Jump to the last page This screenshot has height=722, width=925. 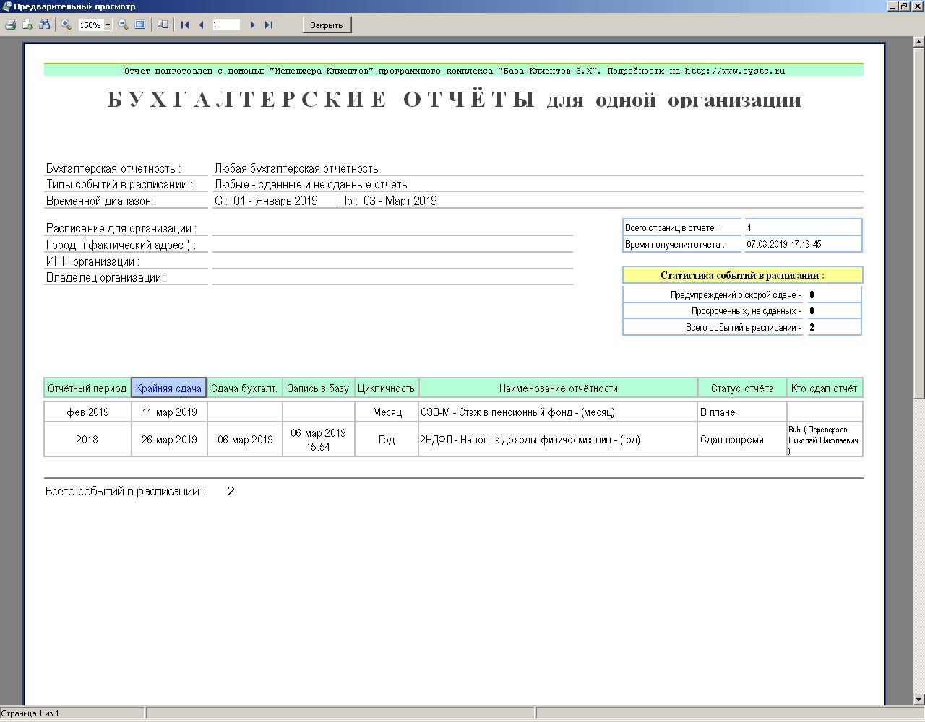[x=268, y=25]
